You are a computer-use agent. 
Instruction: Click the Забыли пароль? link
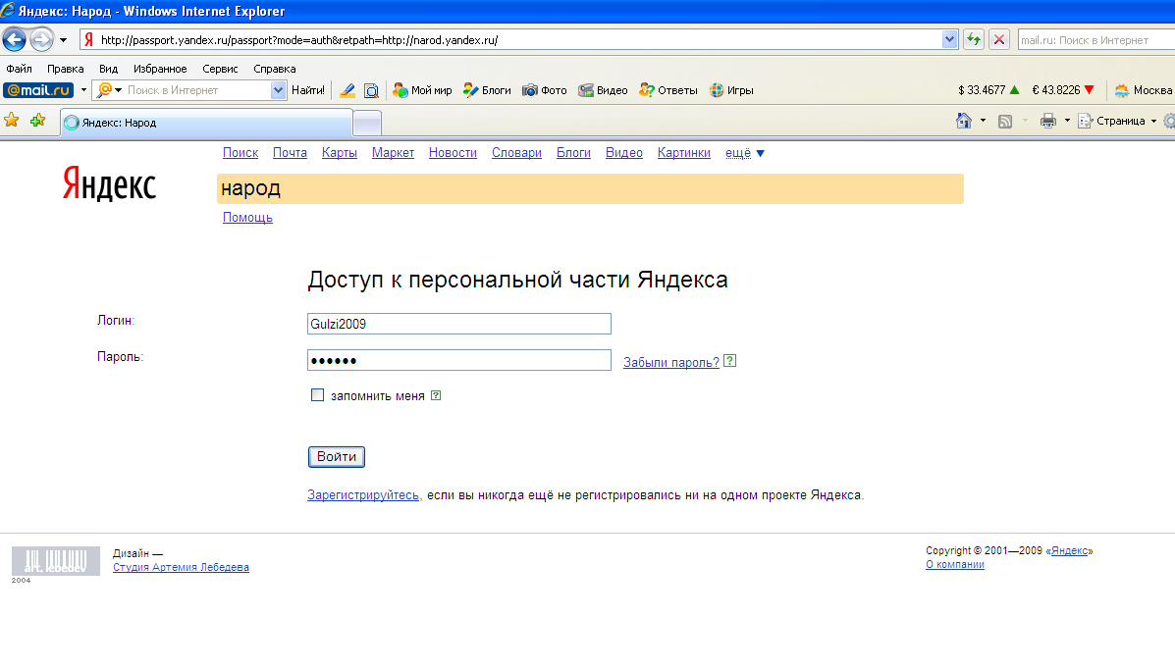[x=671, y=363]
